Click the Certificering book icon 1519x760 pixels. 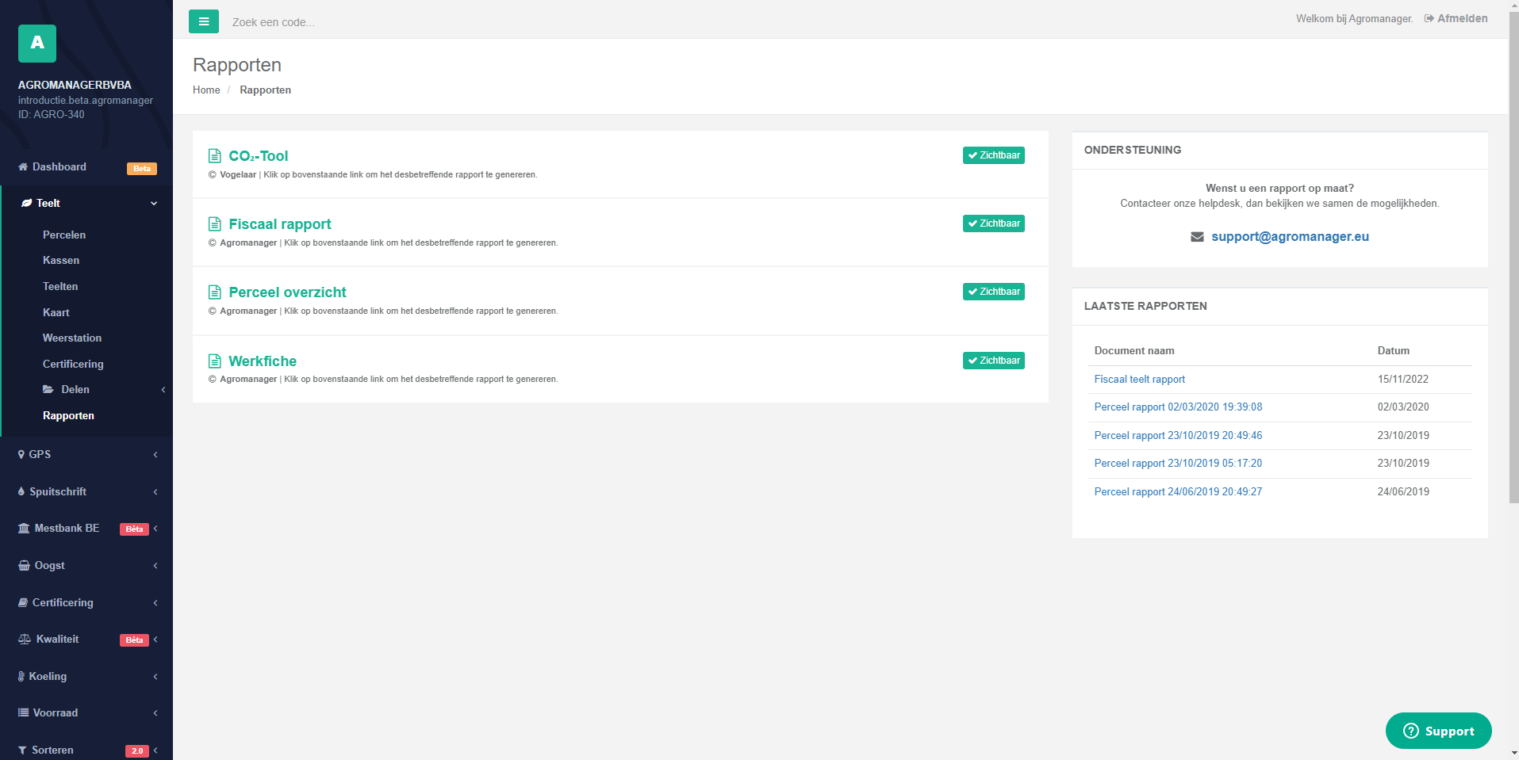[x=23, y=603]
